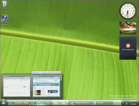Expand hidden tray icons arrow
This screenshot has width=139, height=106.
pyautogui.click(x=123, y=103)
